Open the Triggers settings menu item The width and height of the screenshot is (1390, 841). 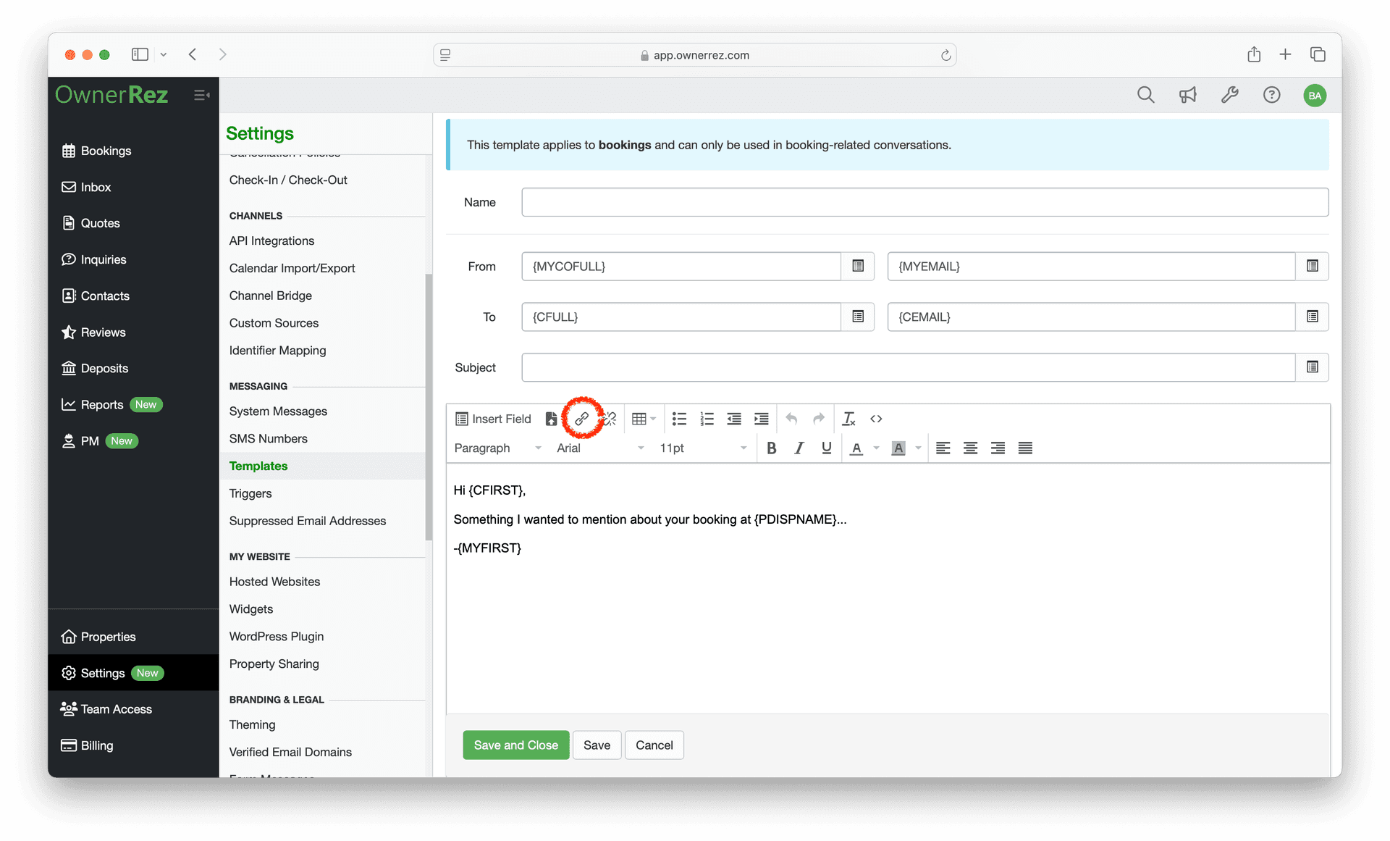tap(250, 493)
